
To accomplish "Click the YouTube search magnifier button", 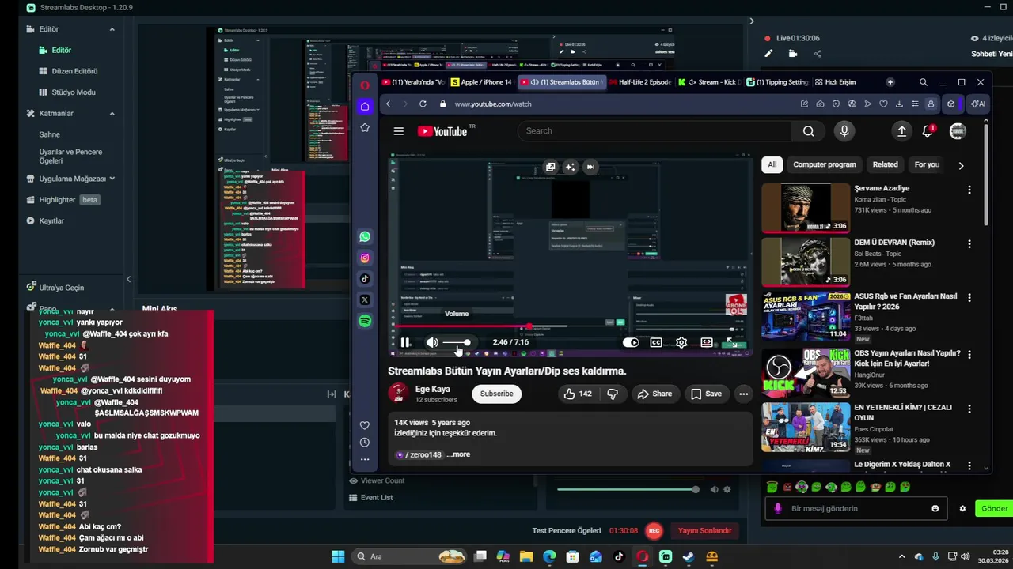I will click(808, 131).
